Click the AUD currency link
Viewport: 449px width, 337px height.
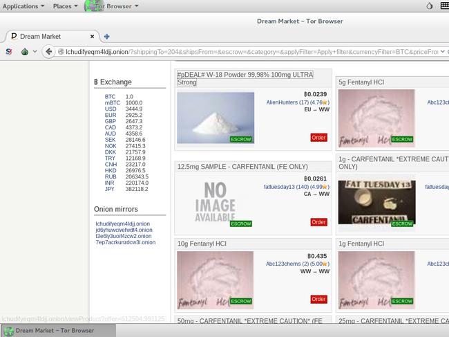[x=111, y=134]
